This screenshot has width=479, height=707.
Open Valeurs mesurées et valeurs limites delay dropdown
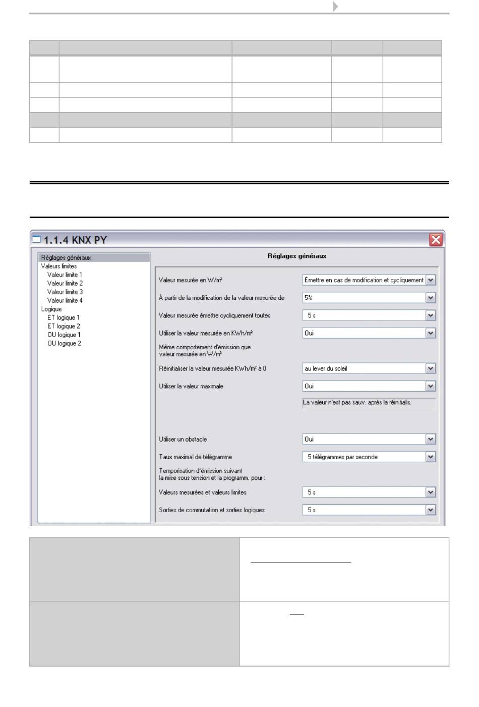[x=369, y=492]
